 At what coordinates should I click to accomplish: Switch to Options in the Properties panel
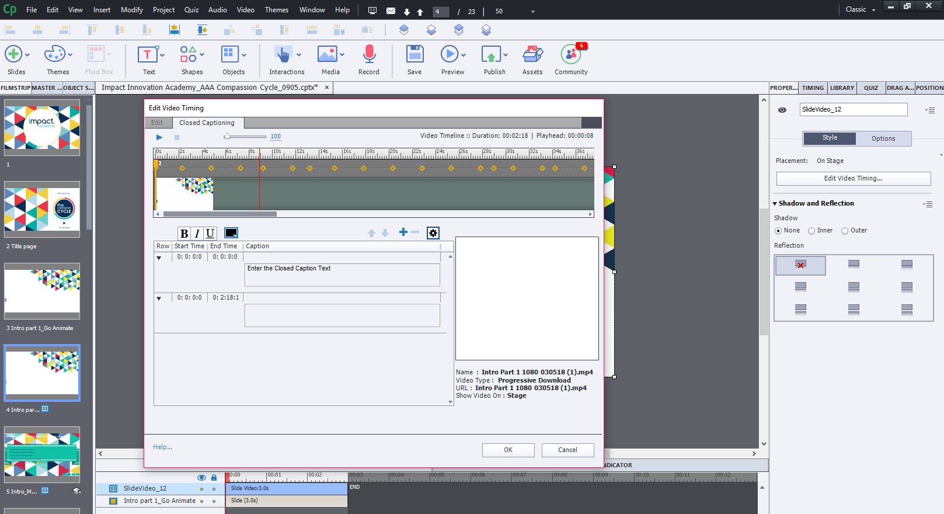tap(883, 138)
